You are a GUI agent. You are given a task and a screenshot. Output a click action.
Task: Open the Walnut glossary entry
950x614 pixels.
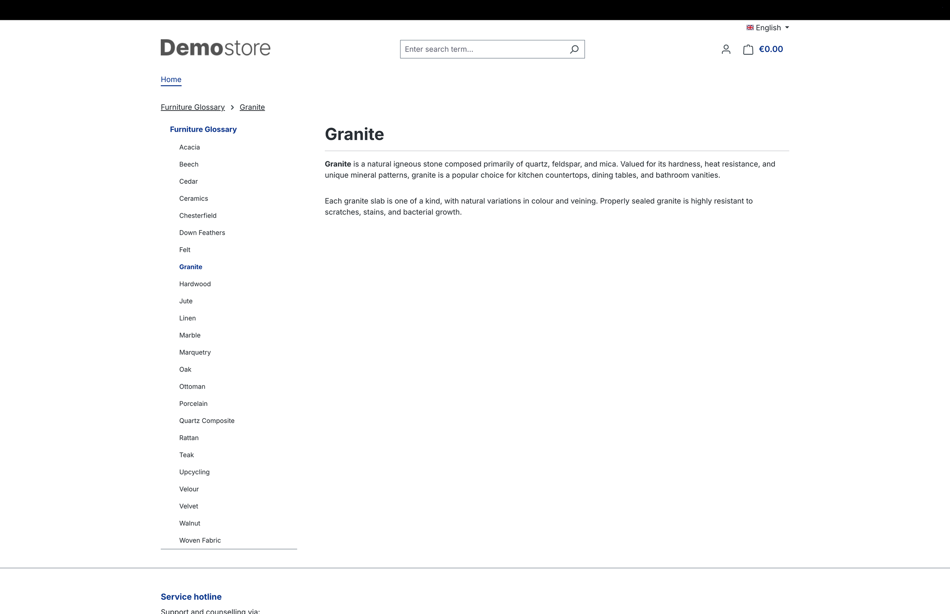190,523
